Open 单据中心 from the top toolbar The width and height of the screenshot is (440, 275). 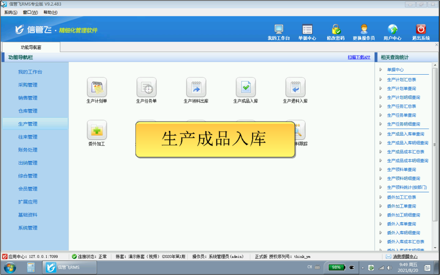coord(307,30)
